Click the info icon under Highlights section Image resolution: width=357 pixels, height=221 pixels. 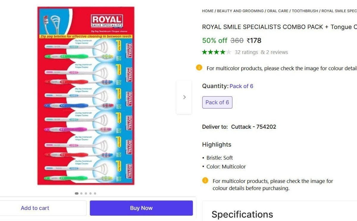coord(206,181)
